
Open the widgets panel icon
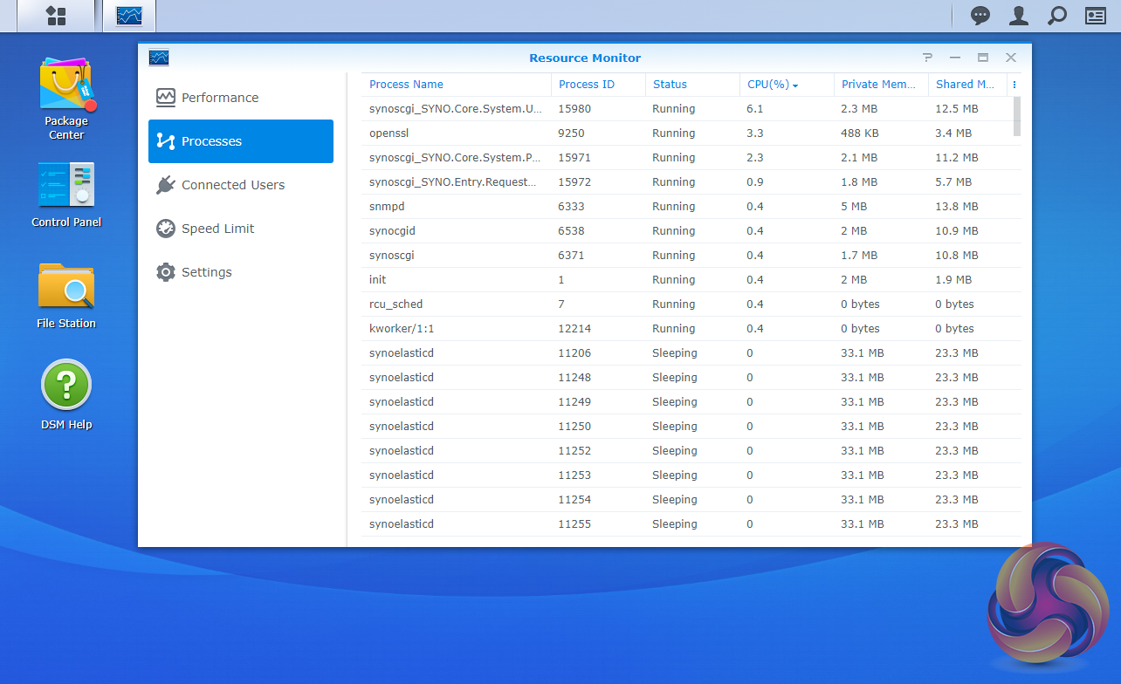[x=1096, y=16]
